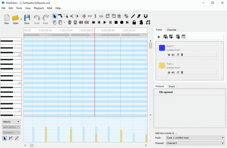Expand the Velocity dropdown
The height and width of the screenshot is (148, 227).
pyautogui.click(x=11, y=122)
